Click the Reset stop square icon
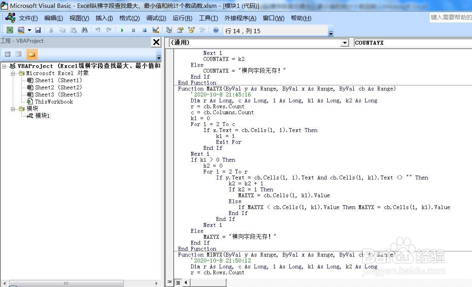Screen dimensions: 472x287 click(x=145, y=30)
